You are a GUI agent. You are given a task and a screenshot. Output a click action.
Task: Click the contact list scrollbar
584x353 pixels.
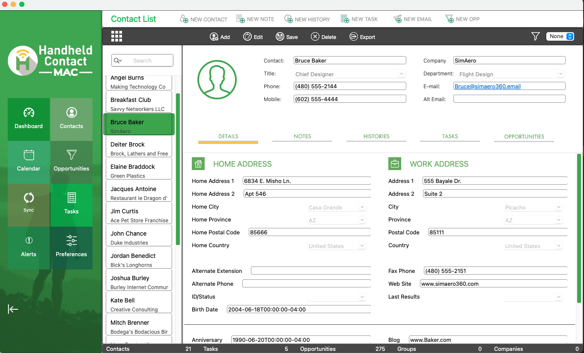pos(178,169)
